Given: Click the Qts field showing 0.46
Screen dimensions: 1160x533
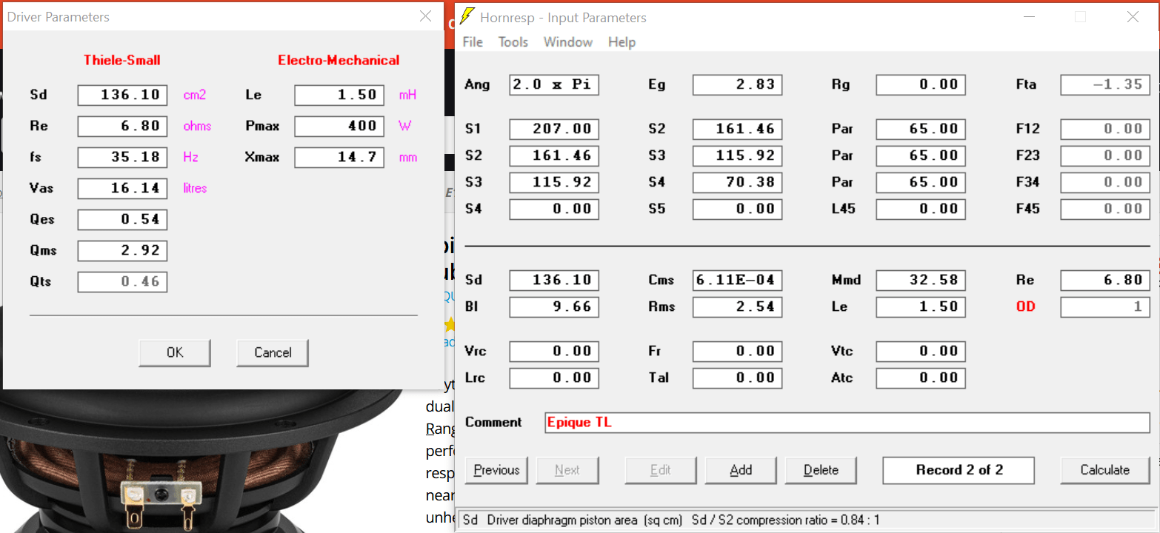Looking at the screenshot, I should 122,281.
